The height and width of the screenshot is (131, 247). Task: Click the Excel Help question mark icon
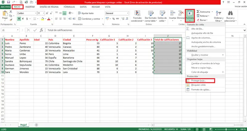pos(223,2)
